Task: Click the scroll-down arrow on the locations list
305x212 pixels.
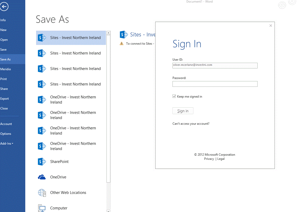Action: click(108, 210)
